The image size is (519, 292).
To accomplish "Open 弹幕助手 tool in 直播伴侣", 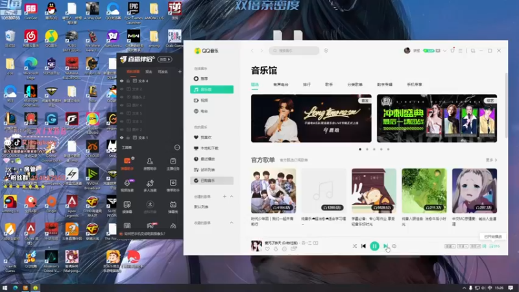I will (x=127, y=164).
